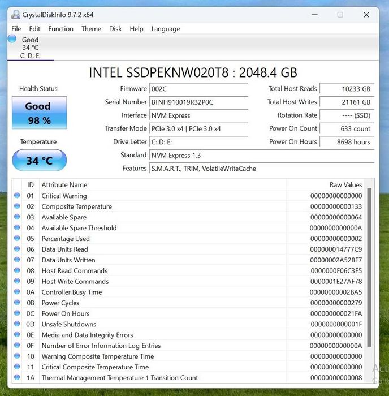The width and height of the screenshot is (389, 396).
Task: Click Power On Count value 633 count
Action: pos(347,129)
